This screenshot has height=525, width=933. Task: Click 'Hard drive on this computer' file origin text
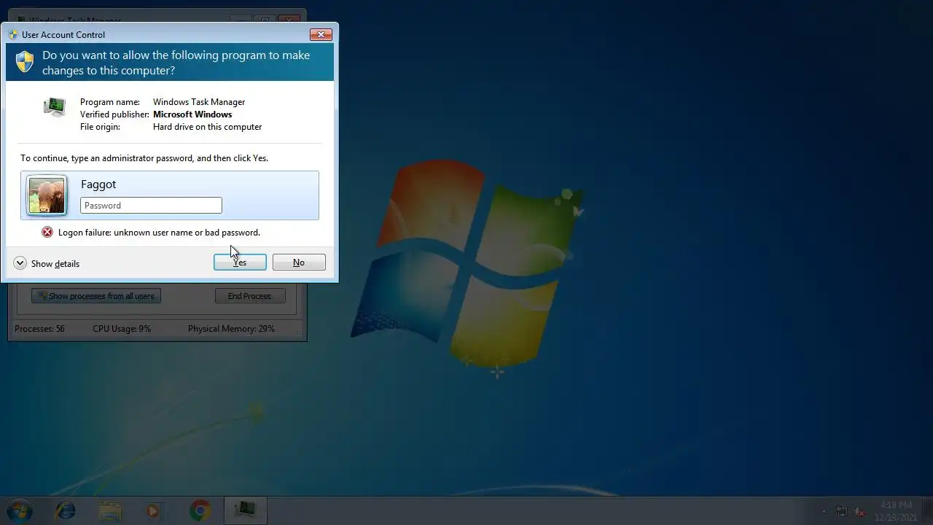(x=207, y=127)
